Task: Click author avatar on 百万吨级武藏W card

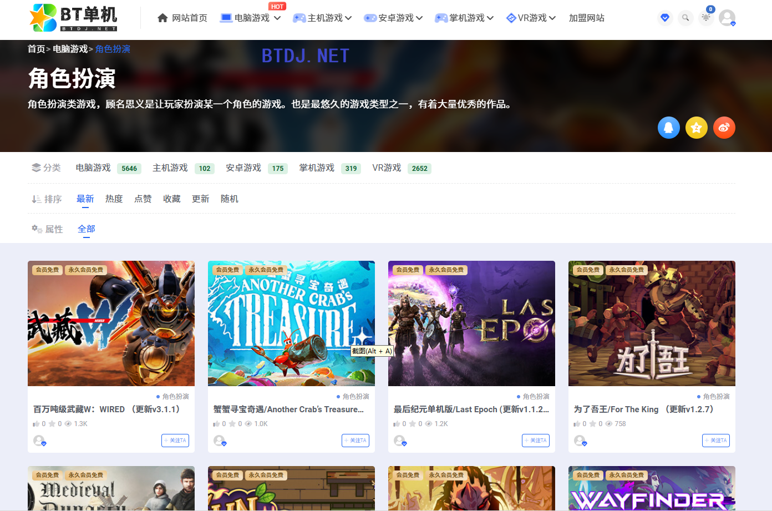Action: tap(39, 441)
